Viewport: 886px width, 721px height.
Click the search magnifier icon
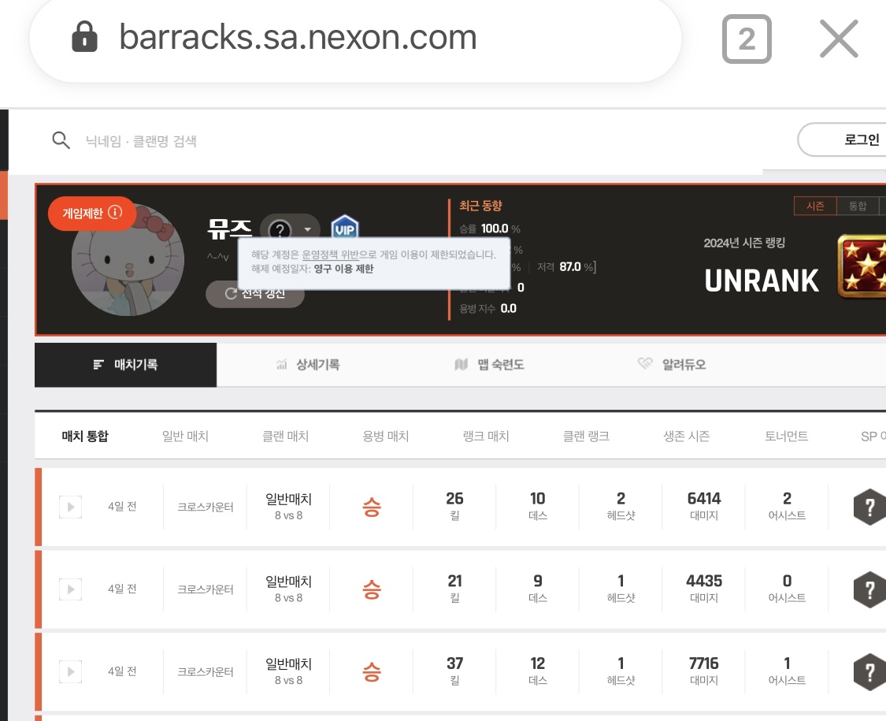point(61,140)
